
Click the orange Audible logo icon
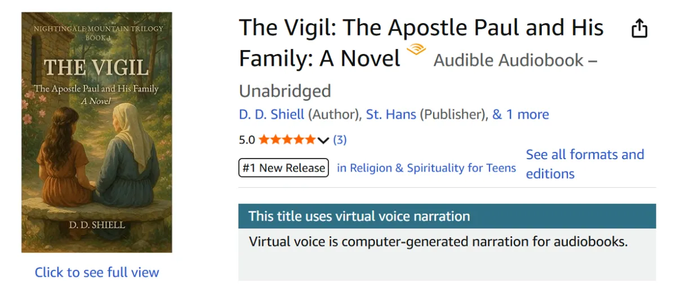click(416, 49)
